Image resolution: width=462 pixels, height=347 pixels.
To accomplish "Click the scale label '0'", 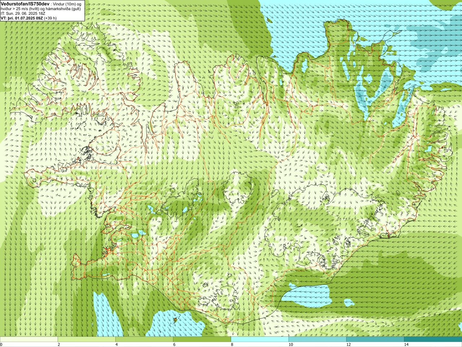I will click(x=1, y=344).
